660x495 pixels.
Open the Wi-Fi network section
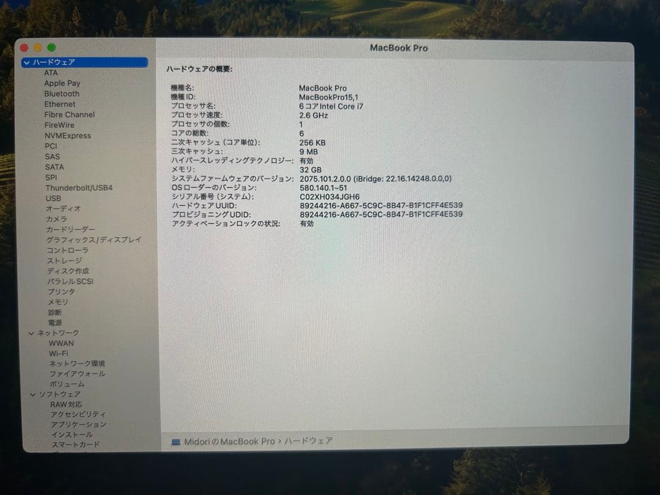click(59, 353)
